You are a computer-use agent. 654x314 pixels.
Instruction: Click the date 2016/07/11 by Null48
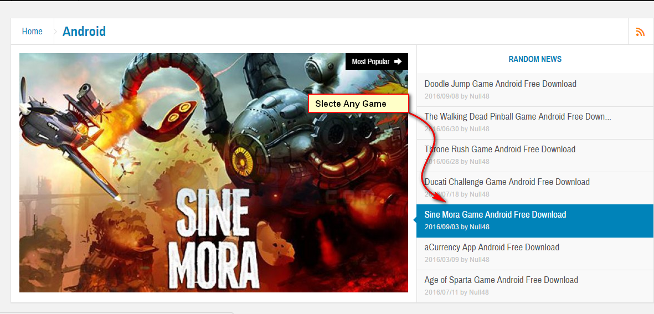click(x=457, y=292)
